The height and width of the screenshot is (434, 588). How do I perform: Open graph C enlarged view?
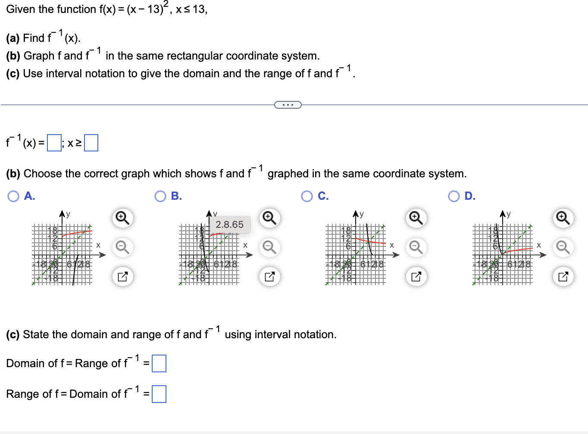pos(416,277)
